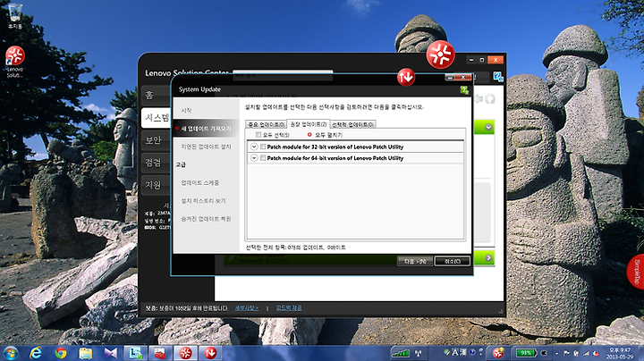644x361 pixels.
Task: Click the 취소(C) cancel button
Action: 453,261
